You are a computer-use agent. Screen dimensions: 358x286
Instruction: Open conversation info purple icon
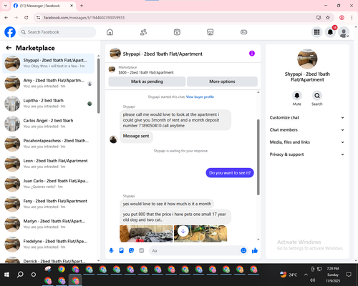(x=252, y=54)
